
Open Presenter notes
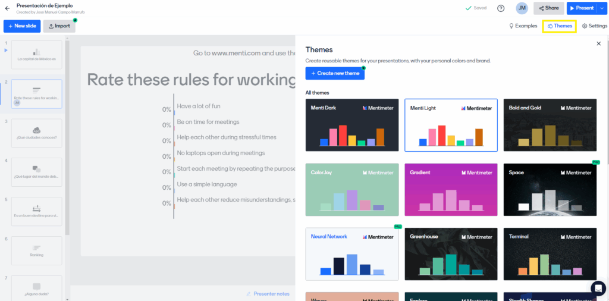[268, 294]
